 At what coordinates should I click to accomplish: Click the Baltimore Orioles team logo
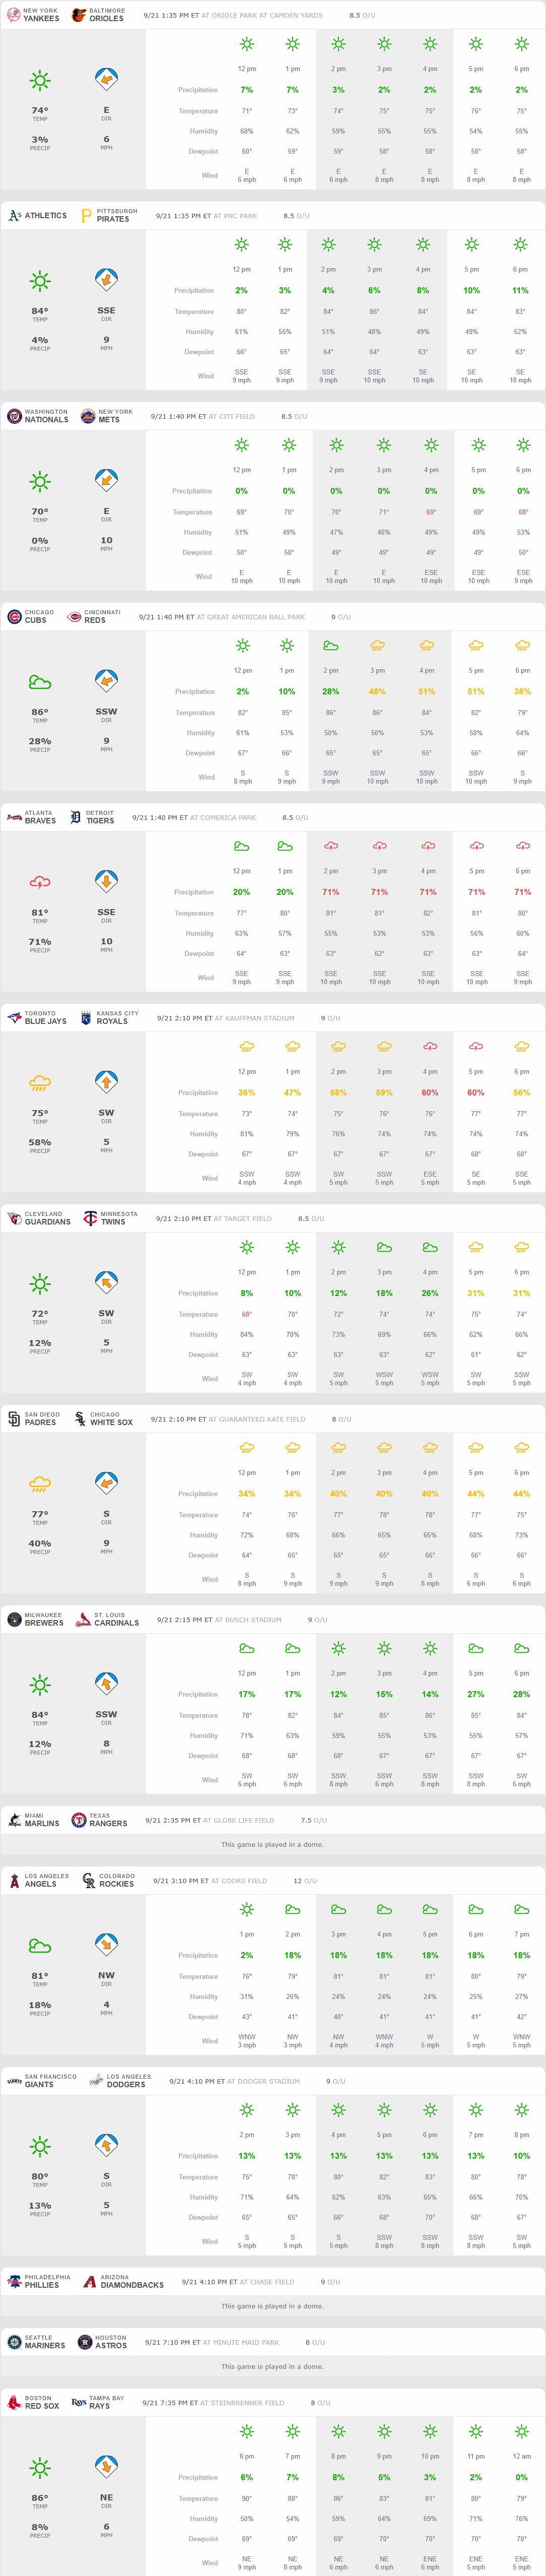pyautogui.click(x=79, y=15)
